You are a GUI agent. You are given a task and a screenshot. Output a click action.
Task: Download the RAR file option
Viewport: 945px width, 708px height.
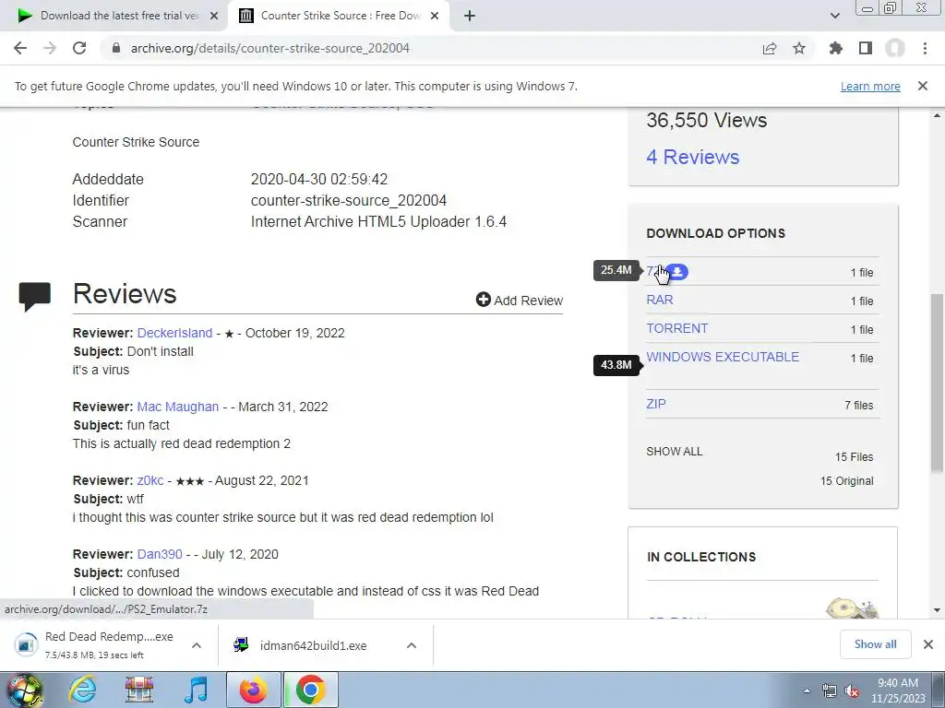(660, 300)
